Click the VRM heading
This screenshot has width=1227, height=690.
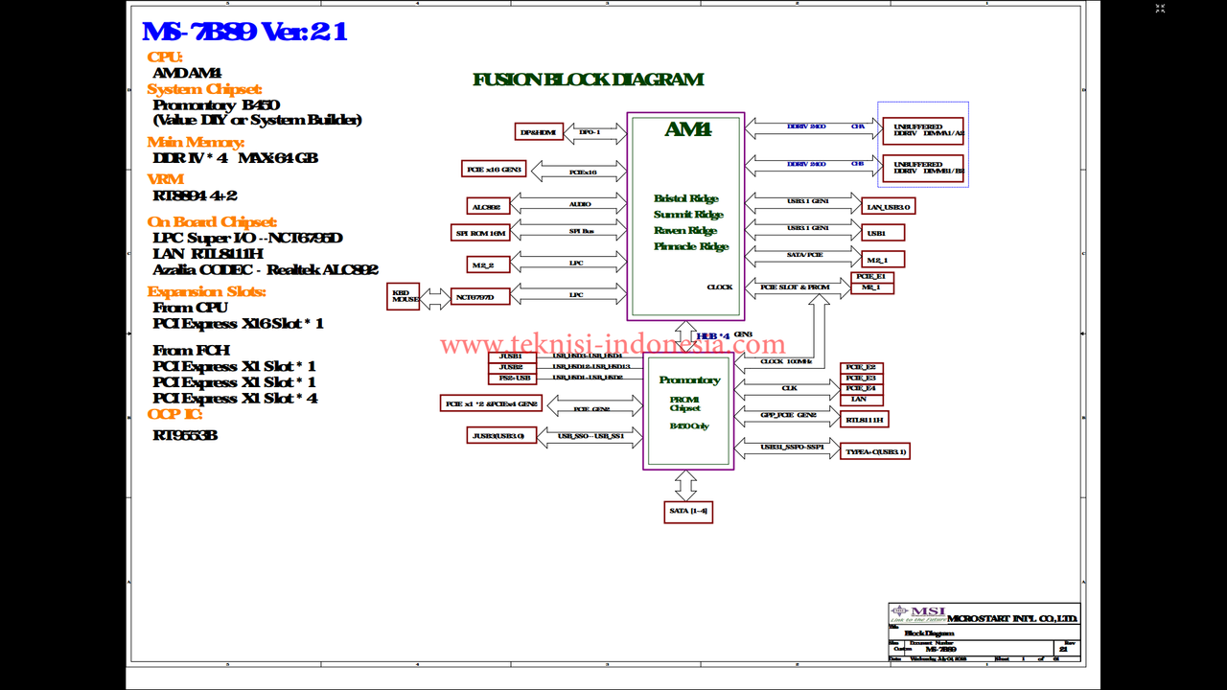pyautogui.click(x=165, y=179)
